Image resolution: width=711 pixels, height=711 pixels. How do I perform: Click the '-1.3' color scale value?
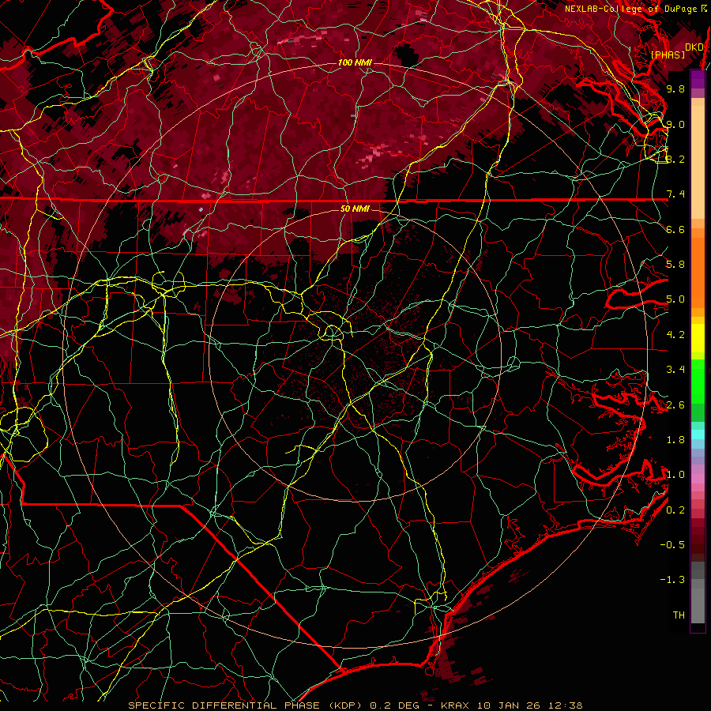tap(672, 580)
